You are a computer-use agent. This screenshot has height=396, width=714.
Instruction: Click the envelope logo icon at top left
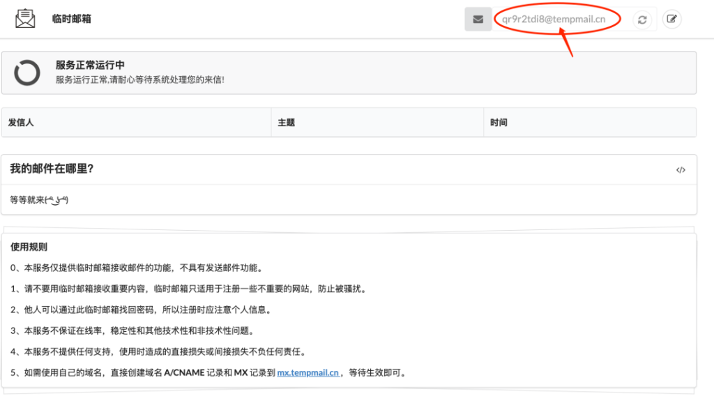(x=25, y=18)
